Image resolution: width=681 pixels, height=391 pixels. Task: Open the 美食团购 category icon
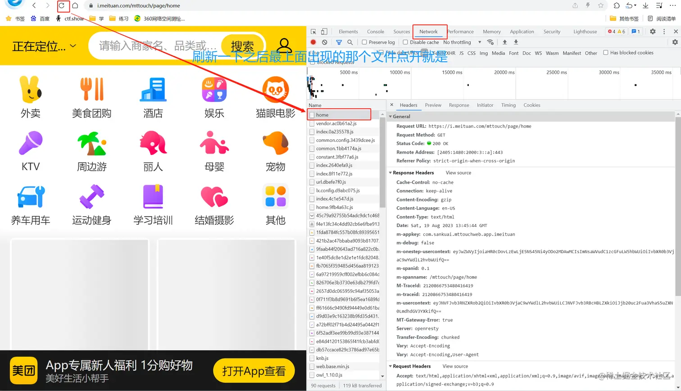92,89
